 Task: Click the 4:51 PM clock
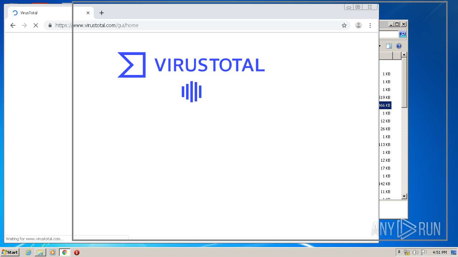point(439,252)
